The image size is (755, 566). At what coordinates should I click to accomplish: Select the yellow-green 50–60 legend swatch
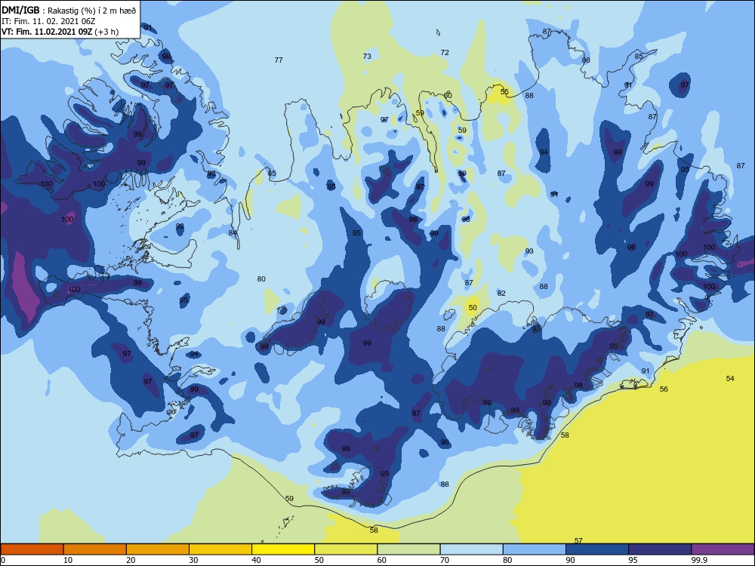point(346,549)
